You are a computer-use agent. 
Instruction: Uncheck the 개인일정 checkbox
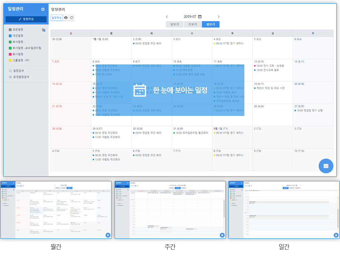coord(10,36)
